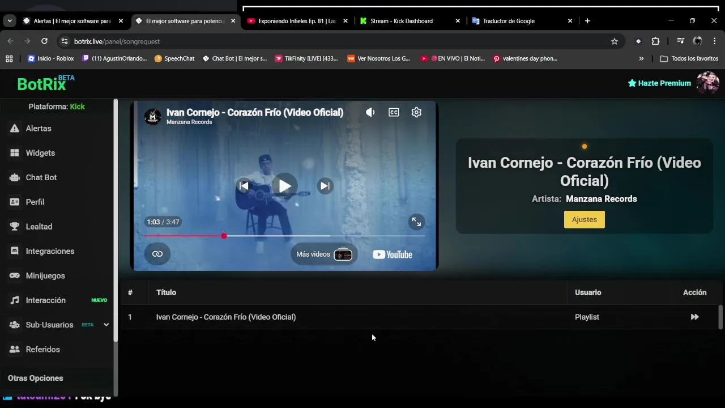This screenshot has height=408, width=725.
Task: Open the tab search dropdown arrow
Action: (10, 21)
